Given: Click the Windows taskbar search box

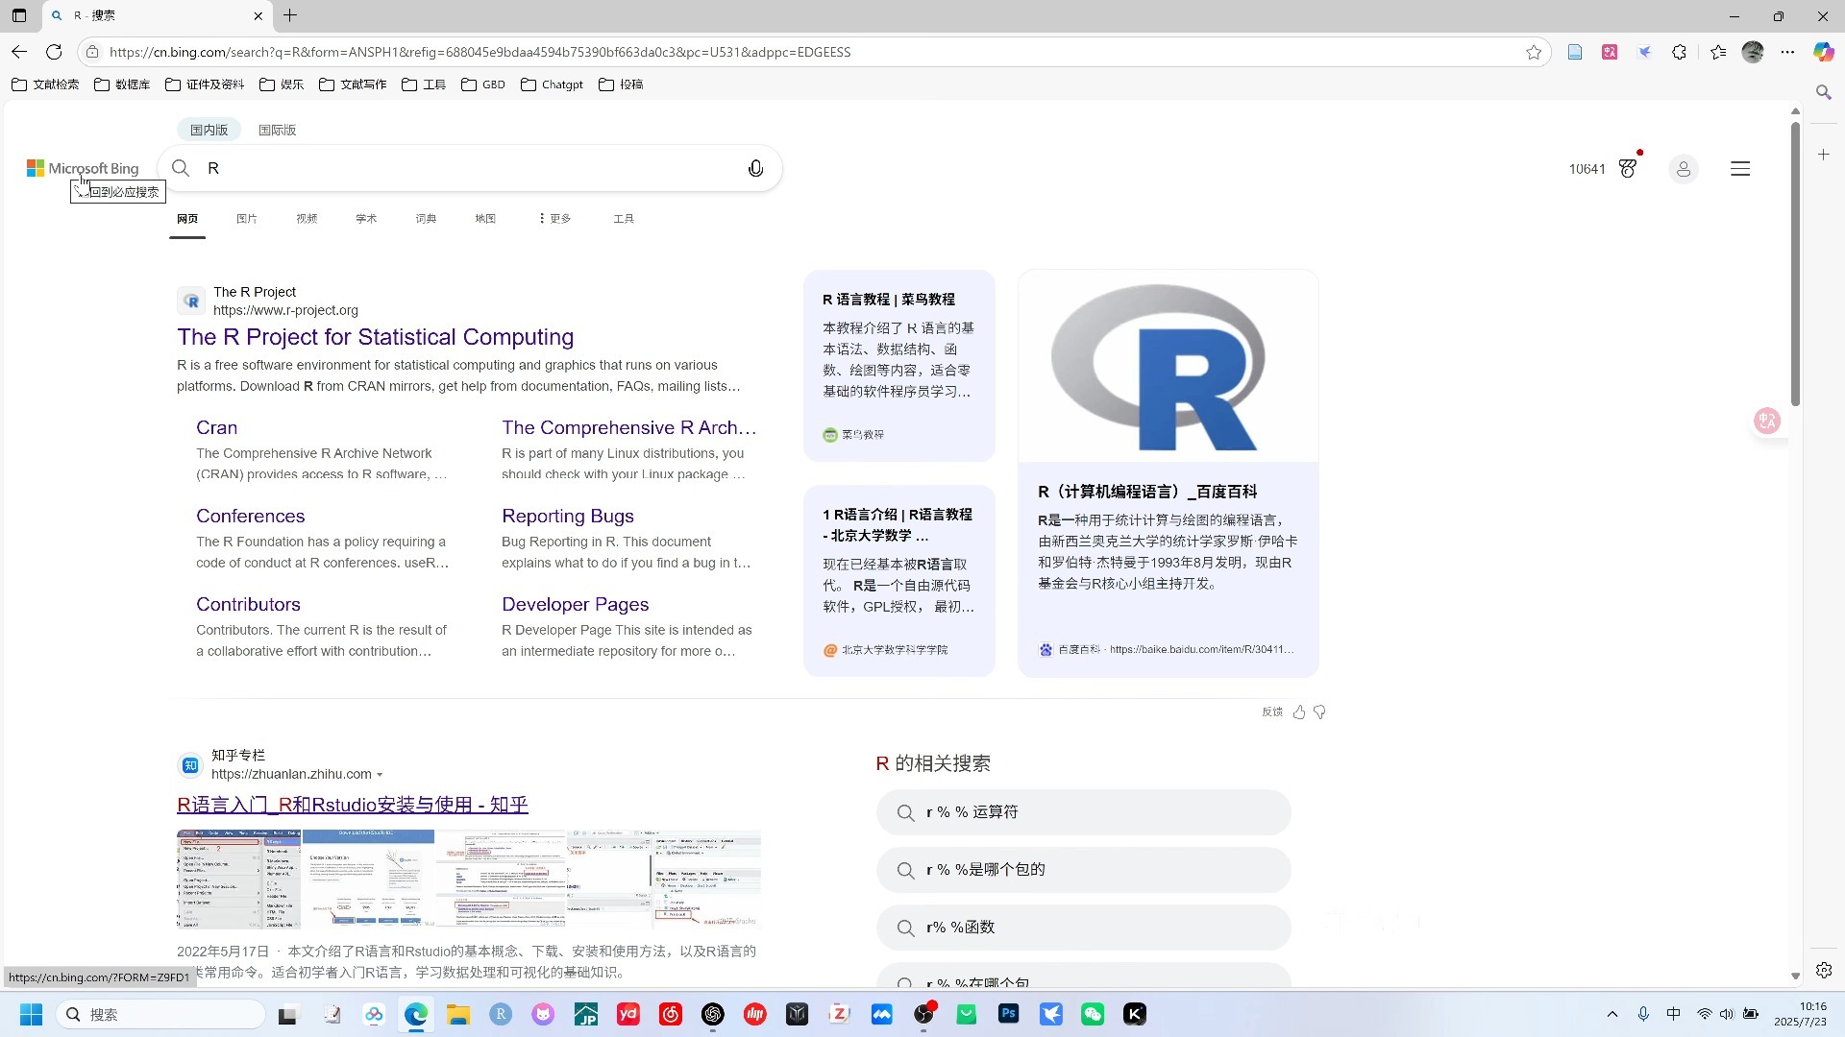Looking at the screenshot, I should click(x=161, y=1014).
